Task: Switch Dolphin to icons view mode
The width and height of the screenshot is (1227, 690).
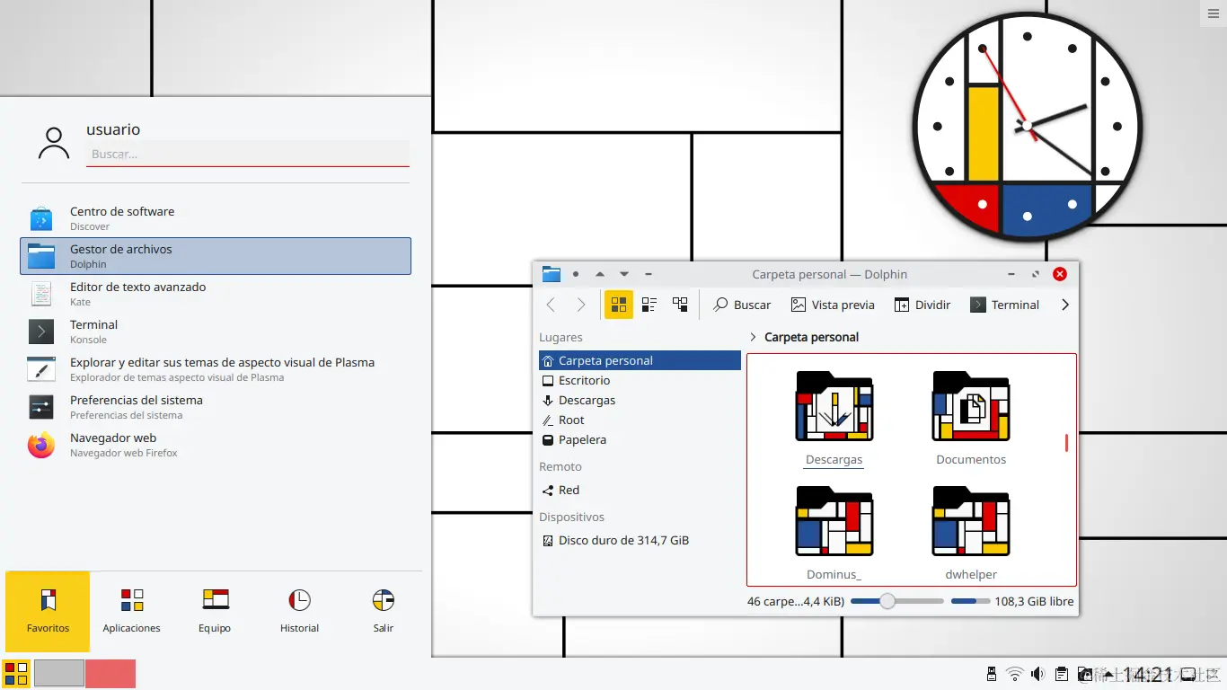Action: coord(619,305)
